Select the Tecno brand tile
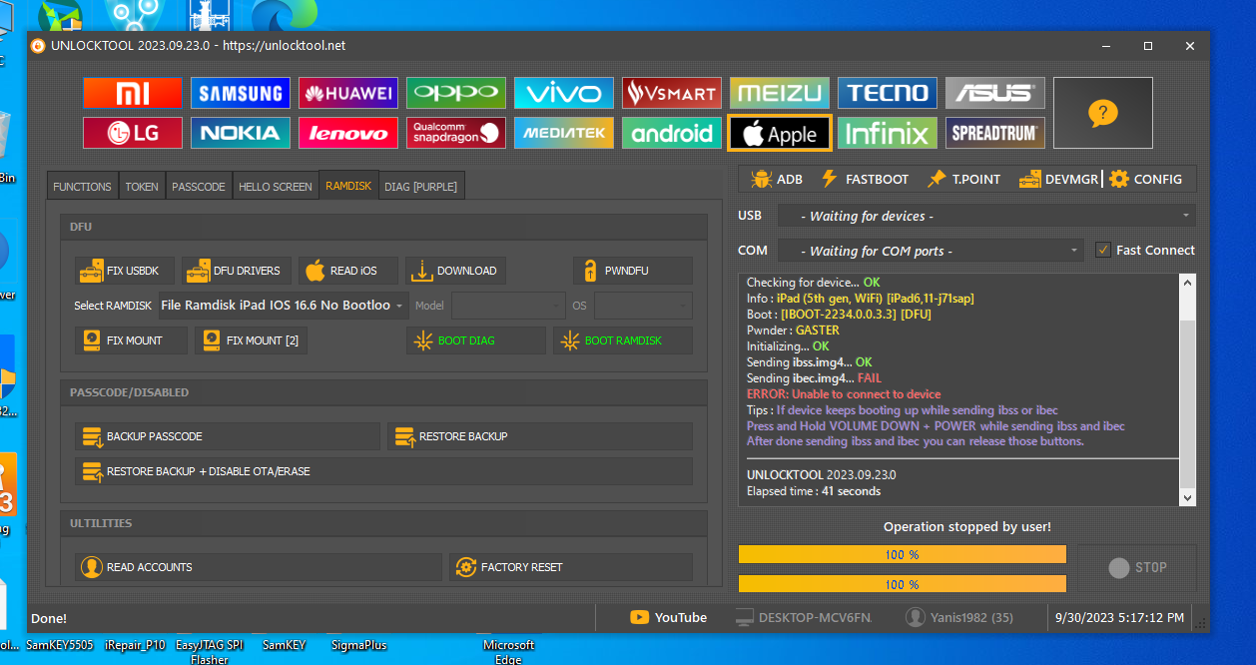 coord(888,93)
